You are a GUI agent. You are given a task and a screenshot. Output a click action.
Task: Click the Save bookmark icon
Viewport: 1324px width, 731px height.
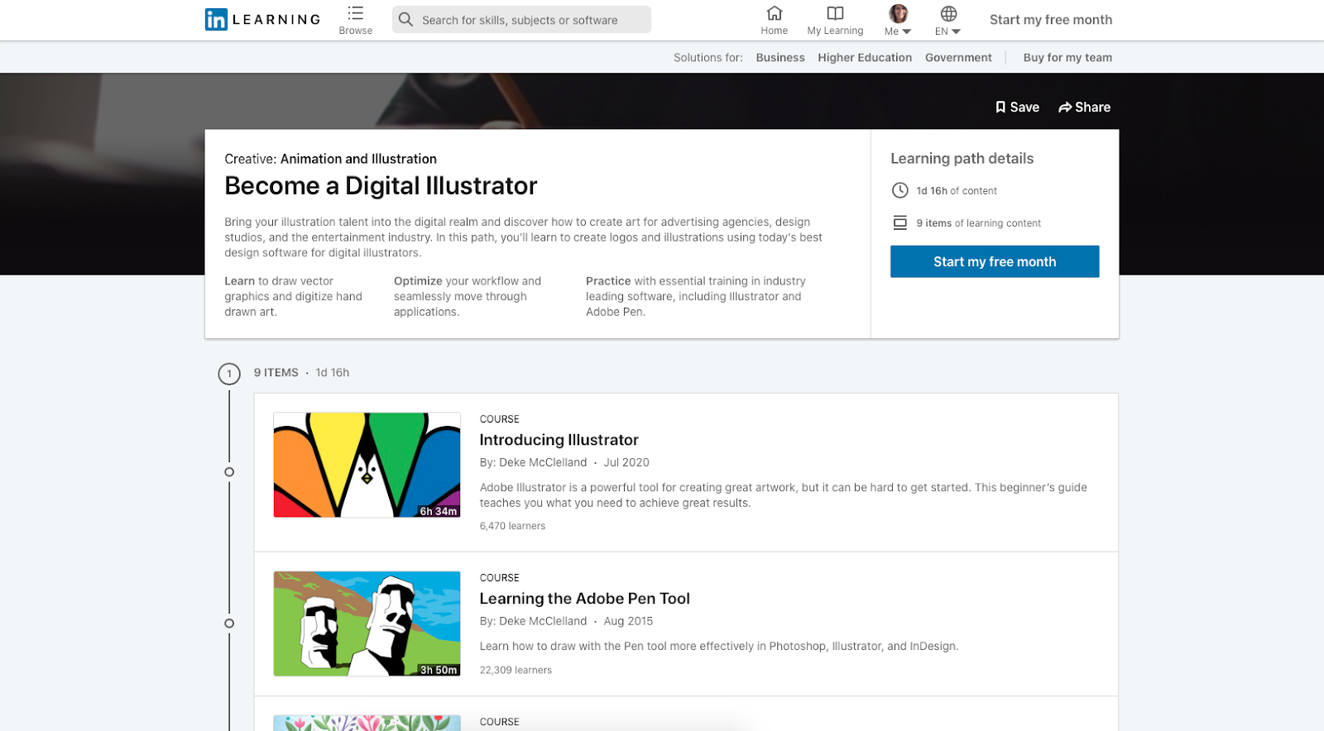click(x=1000, y=107)
